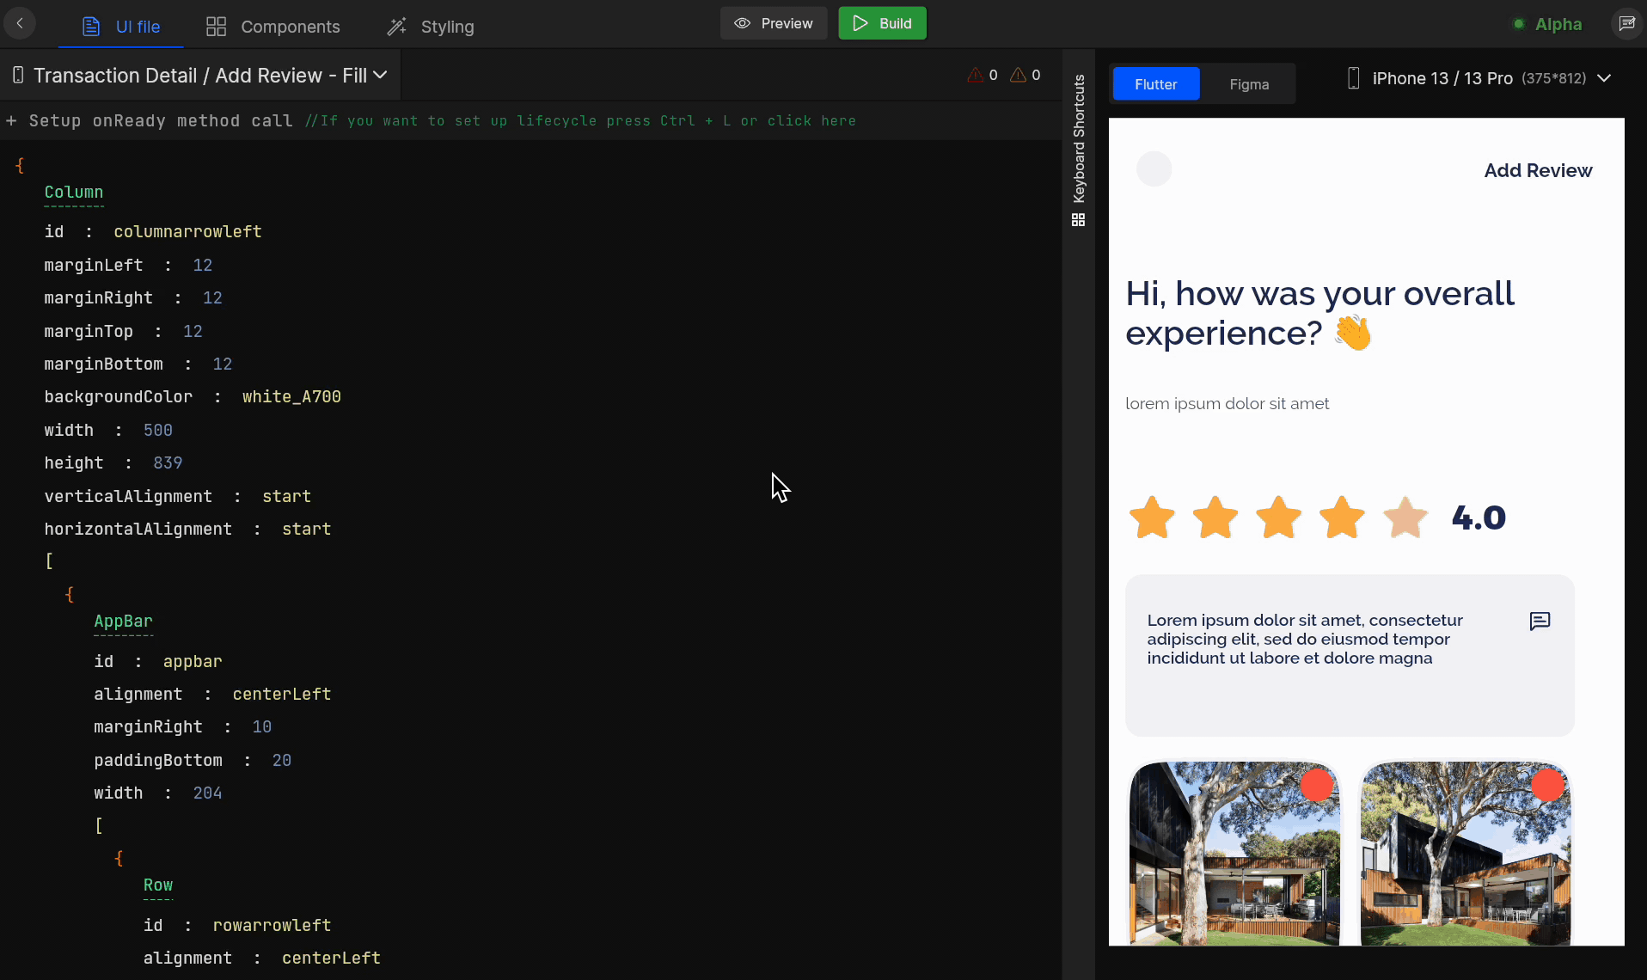Click the red error count indicator
The image size is (1647, 980).
pos(983,75)
